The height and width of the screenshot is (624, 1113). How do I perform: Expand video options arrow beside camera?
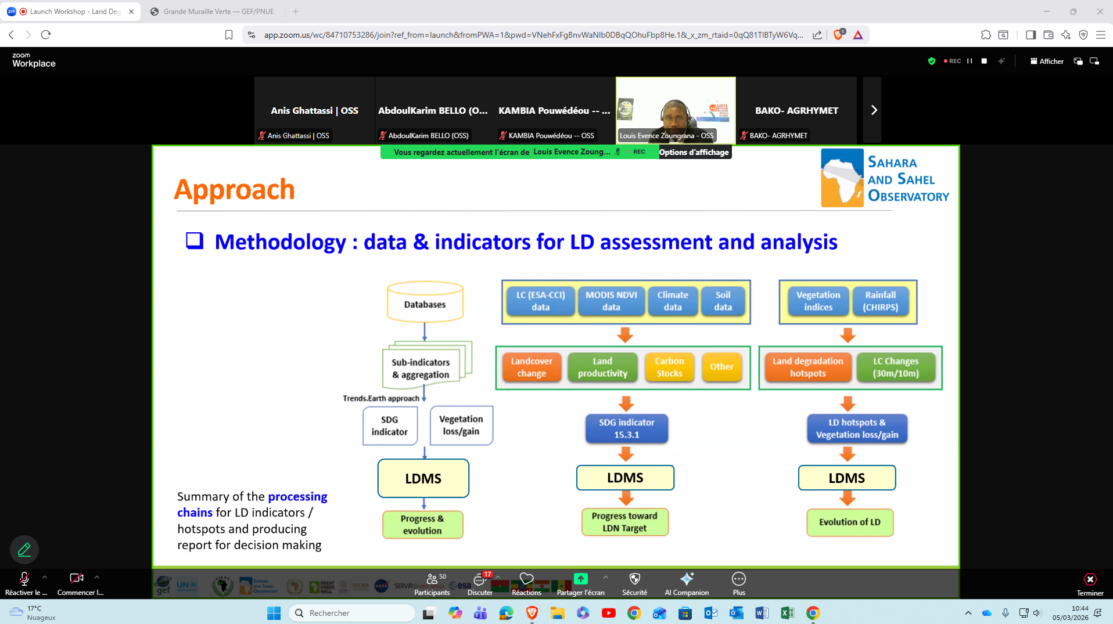(97, 578)
